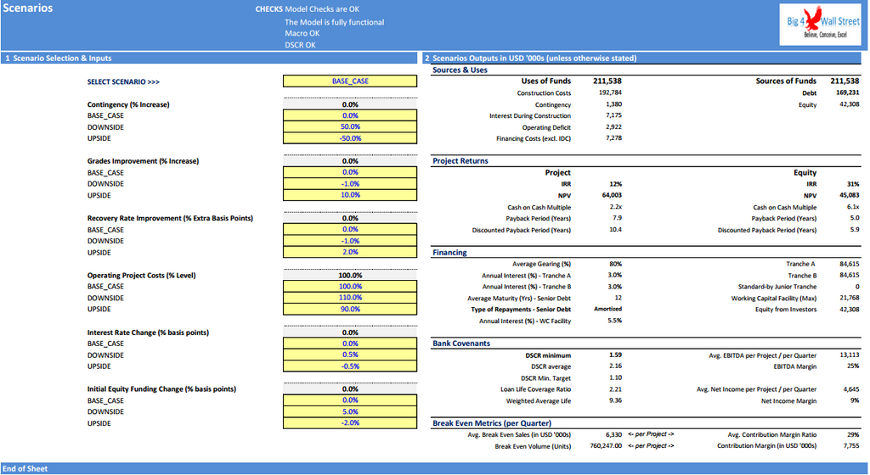This screenshot has height=475, width=870.
Task: Click the Grades Improvement UPSIDE 10.0% cell
Action: (x=349, y=195)
